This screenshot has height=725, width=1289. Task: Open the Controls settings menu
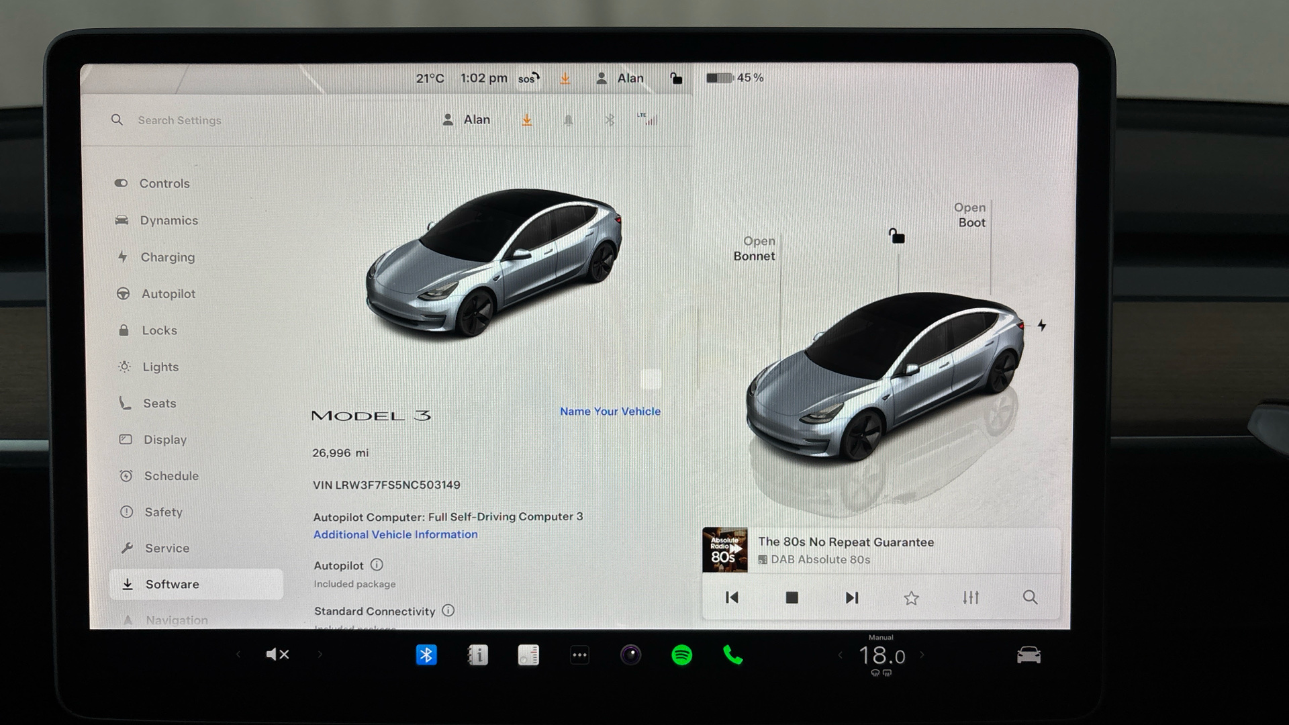152,183
